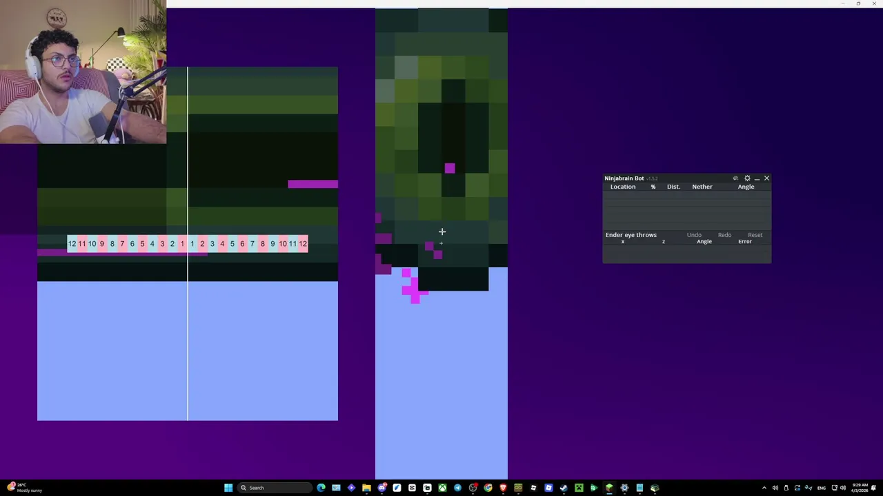Click the streamer webcam overlay
The width and height of the screenshot is (883, 496).
(x=83, y=72)
